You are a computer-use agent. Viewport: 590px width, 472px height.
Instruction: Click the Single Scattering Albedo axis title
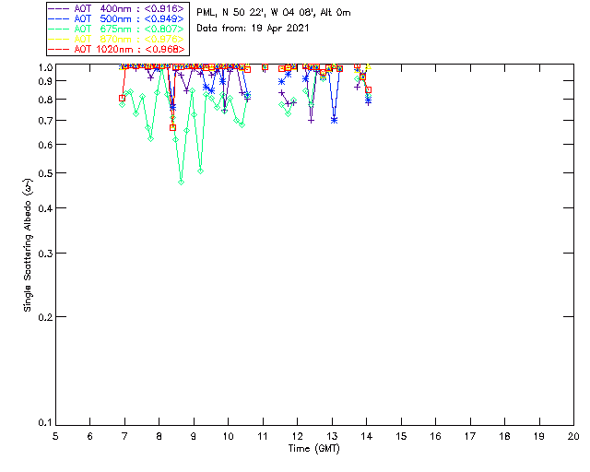point(28,244)
